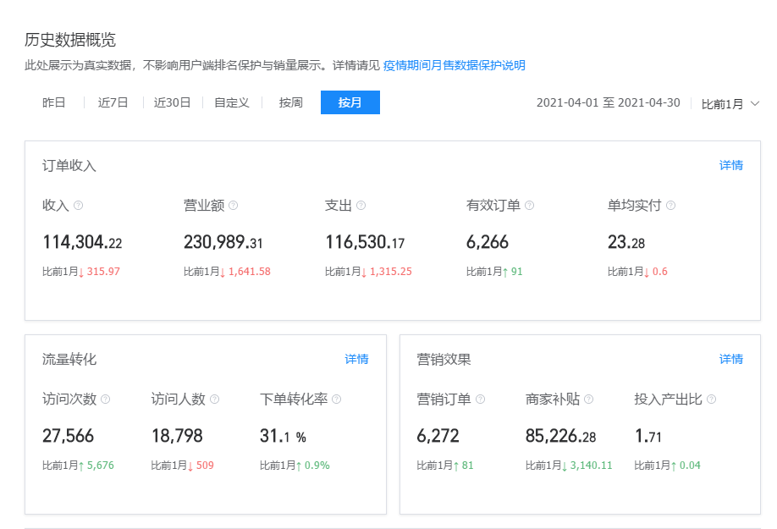This screenshot has height=529, width=777.
Task: Open help icon next to 投入产出比
Action: [711, 399]
